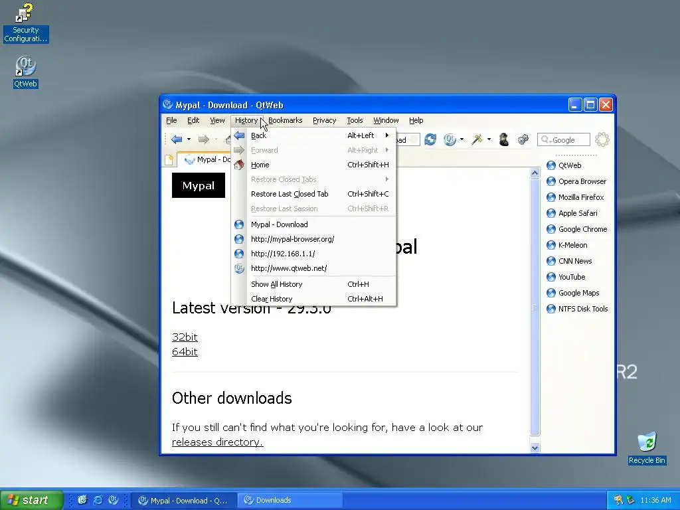The width and height of the screenshot is (680, 510).
Task: Click the Reload page toolbar icon
Action: [430, 139]
